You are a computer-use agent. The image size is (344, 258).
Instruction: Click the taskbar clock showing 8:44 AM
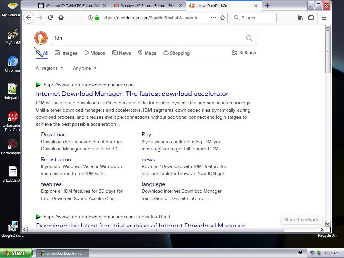[332, 253]
